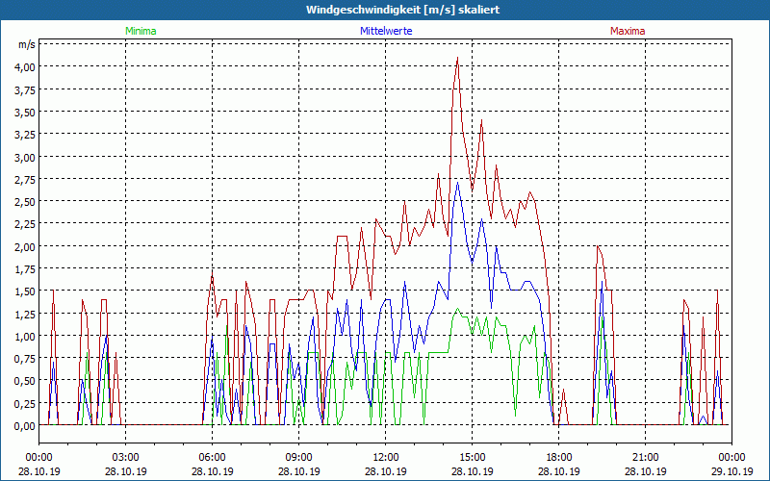The height and width of the screenshot is (481, 770).
Task: Click the 21:00 time label
Action: (645, 458)
